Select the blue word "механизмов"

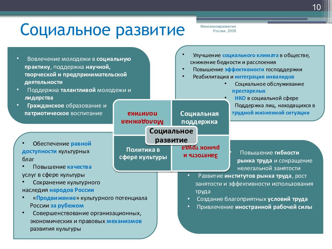tap(124, 221)
